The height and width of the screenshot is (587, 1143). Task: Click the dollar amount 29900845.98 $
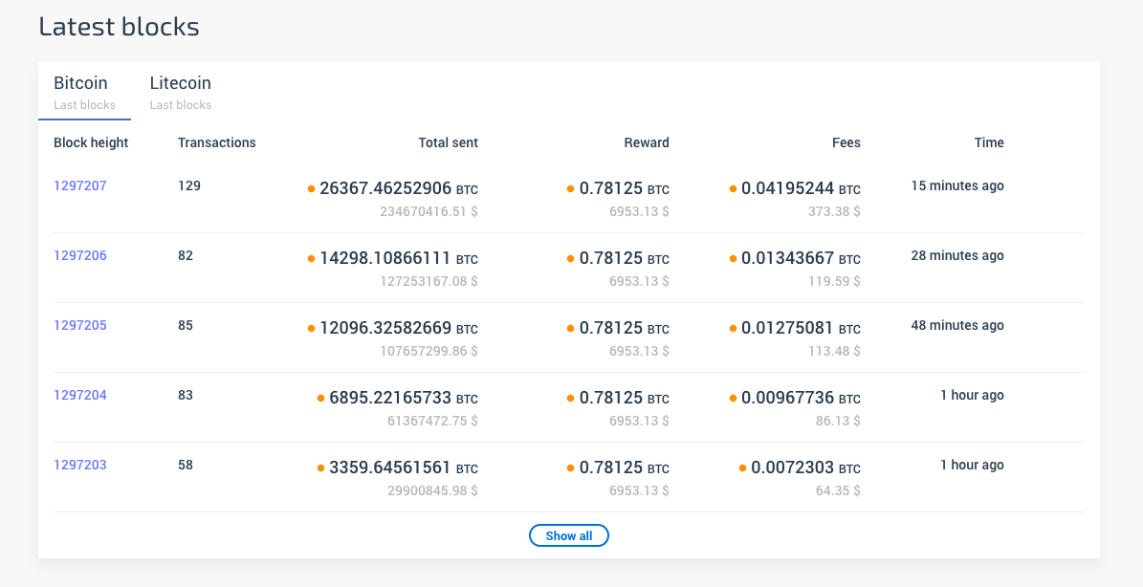(x=433, y=491)
